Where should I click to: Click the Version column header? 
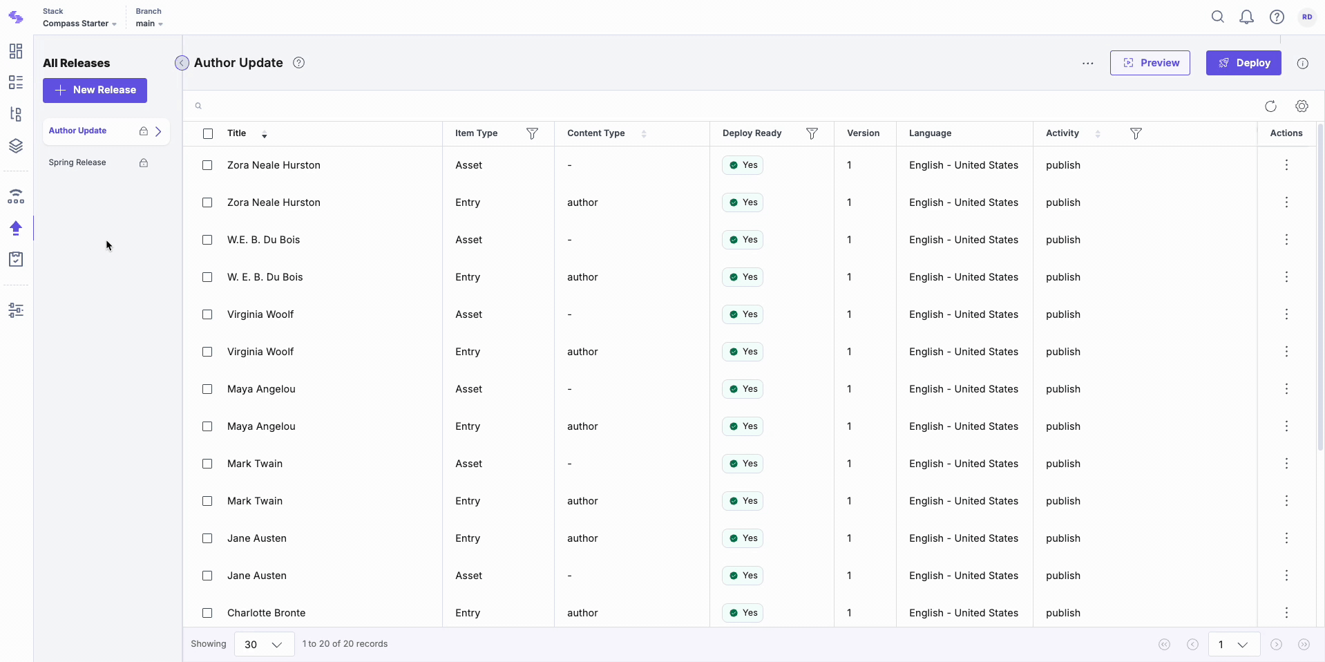(864, 133)
